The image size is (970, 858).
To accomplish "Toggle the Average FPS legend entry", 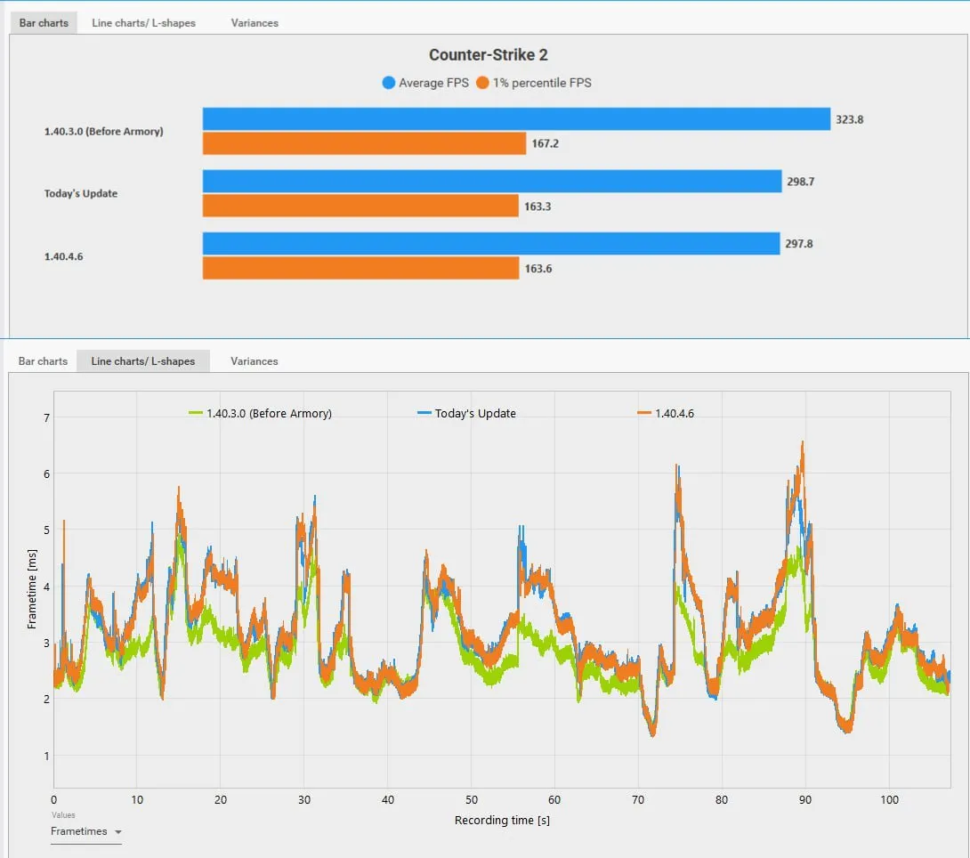I will [425, 83].
